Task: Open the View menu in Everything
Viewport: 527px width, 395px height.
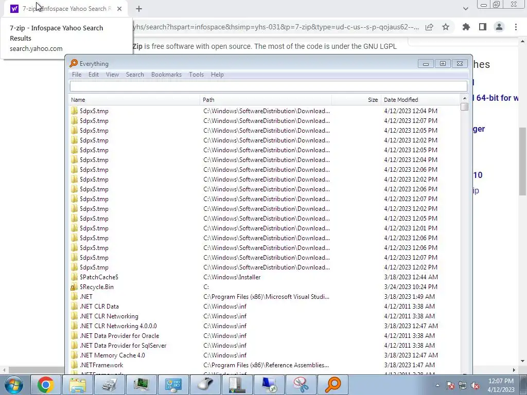Action: click(112, 75)
